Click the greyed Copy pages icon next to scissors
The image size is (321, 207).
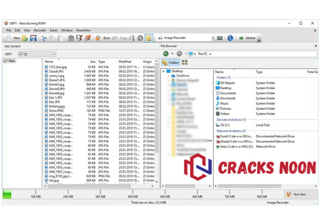(52, 38)
